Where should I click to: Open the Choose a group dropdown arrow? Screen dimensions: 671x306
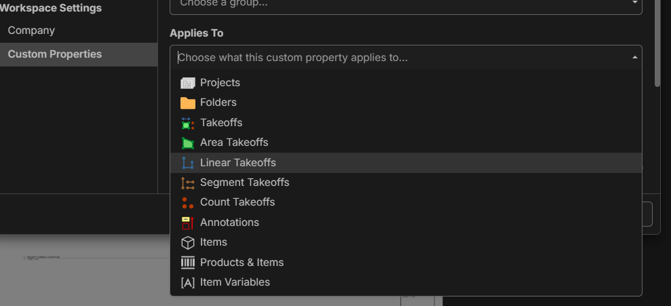tap(635, 3)
